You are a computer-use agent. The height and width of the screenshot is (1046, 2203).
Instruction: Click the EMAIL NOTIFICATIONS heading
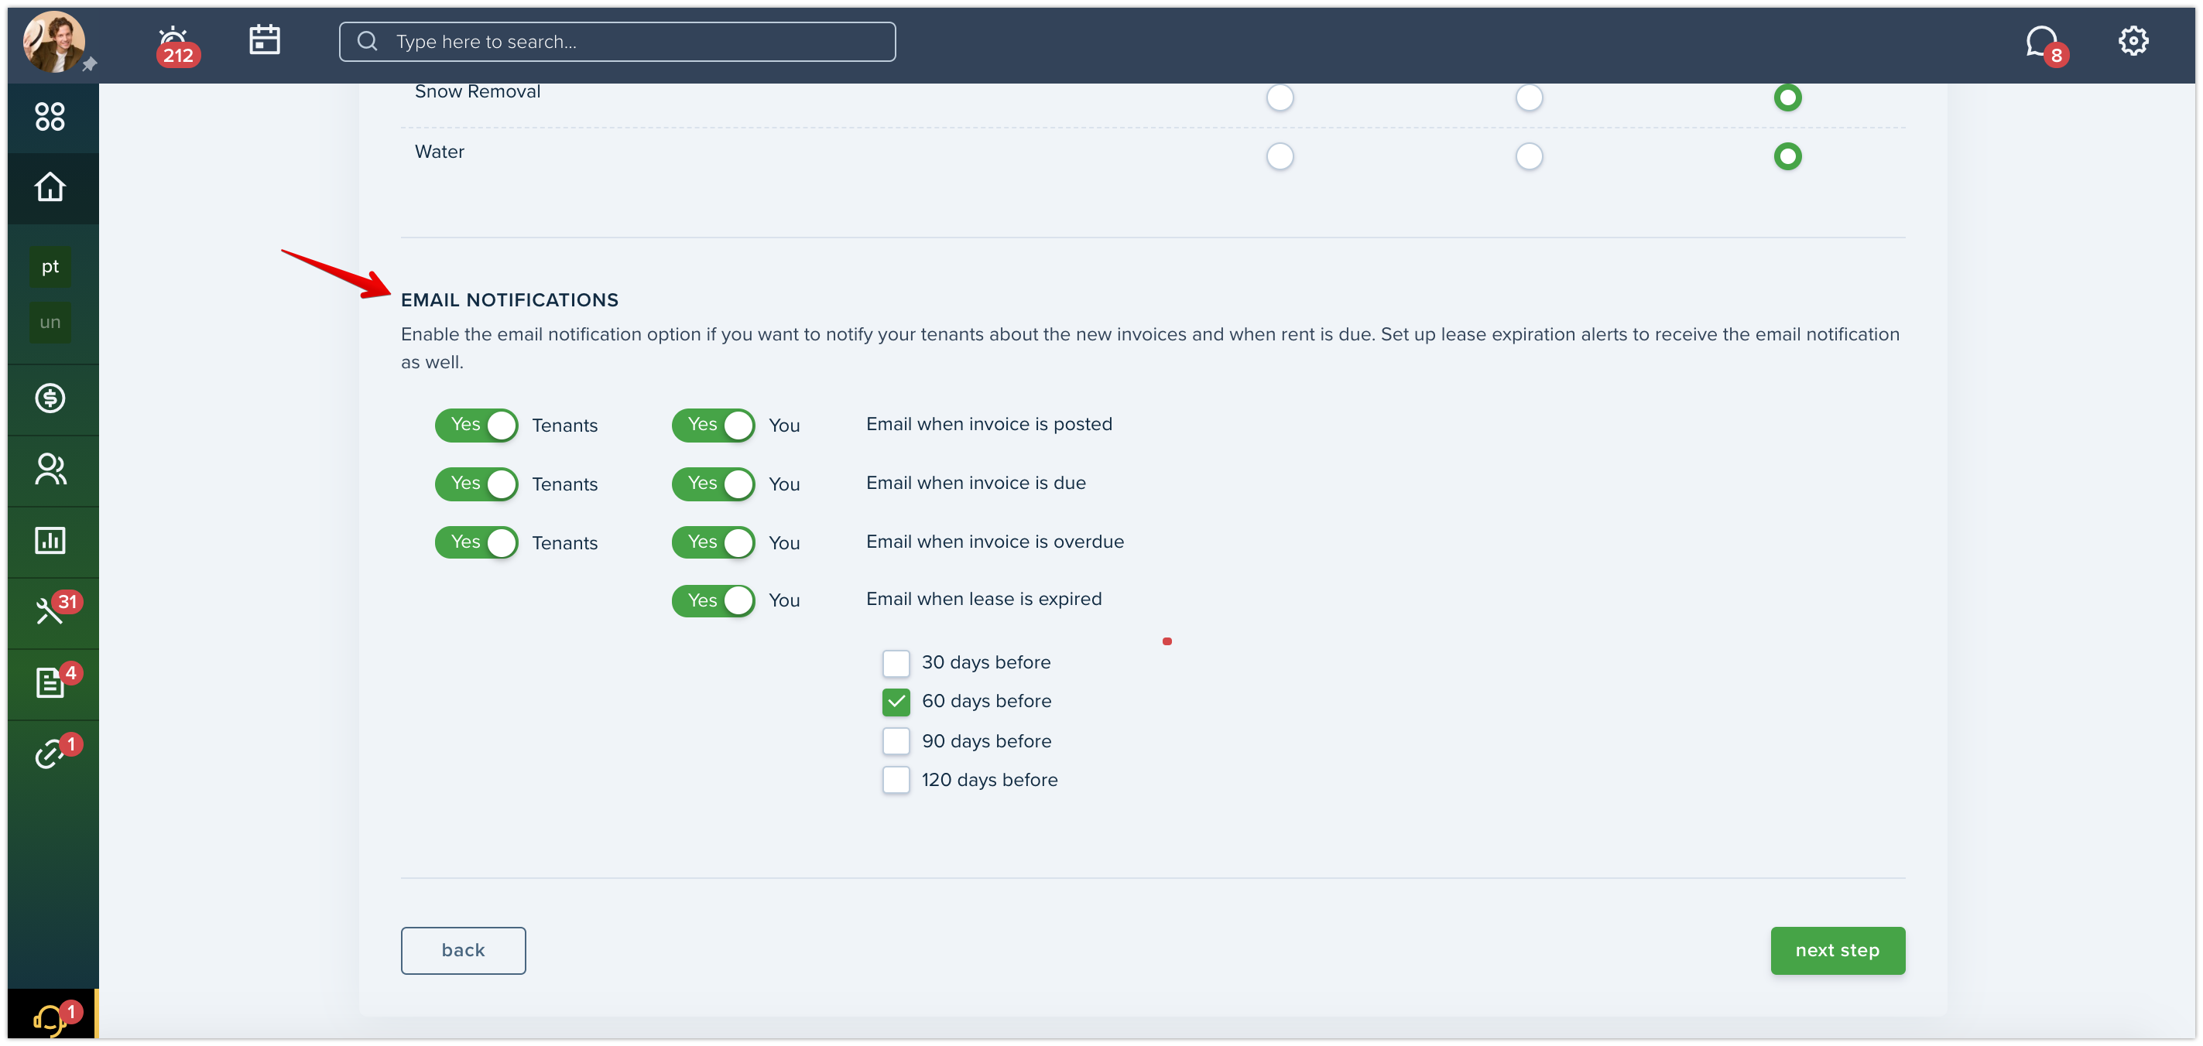pyautogui.click(x=509, y=300)
